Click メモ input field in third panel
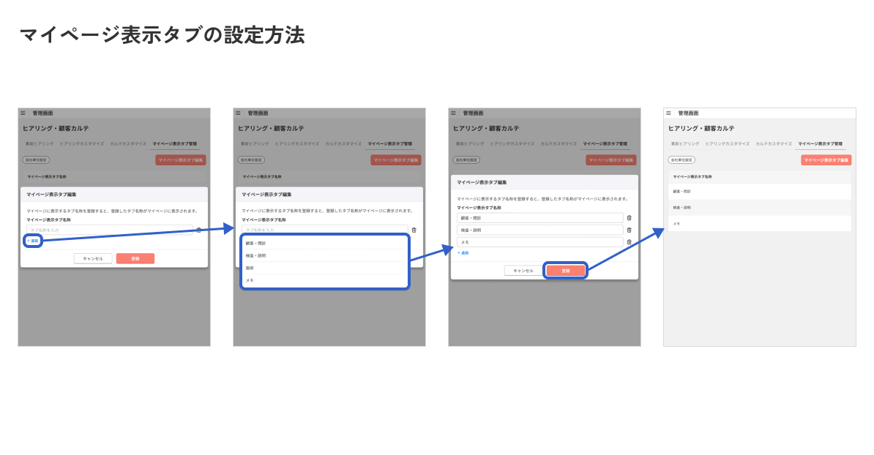 pyautogui.click(x=540, y=242)
